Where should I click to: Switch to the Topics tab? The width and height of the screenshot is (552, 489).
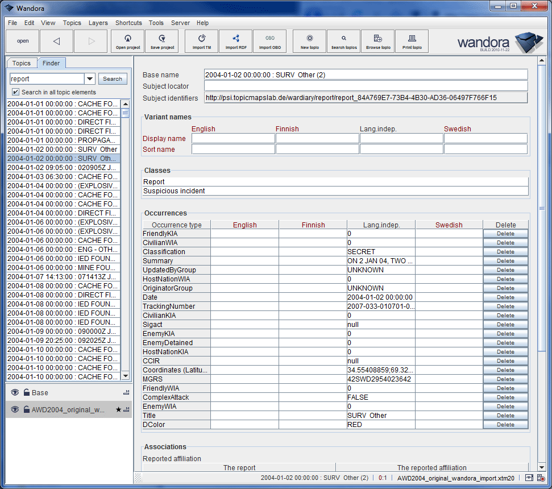[22, 63]
